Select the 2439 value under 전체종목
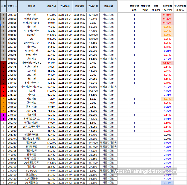This screenshot has width=187, height=185. 145,10
